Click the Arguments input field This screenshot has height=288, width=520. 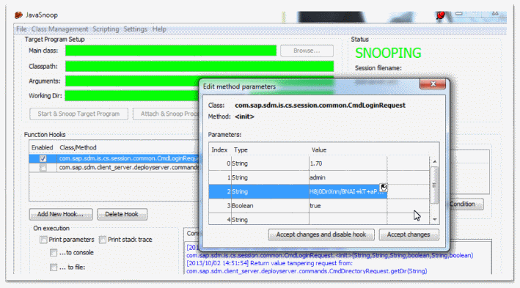pos(132,81)
